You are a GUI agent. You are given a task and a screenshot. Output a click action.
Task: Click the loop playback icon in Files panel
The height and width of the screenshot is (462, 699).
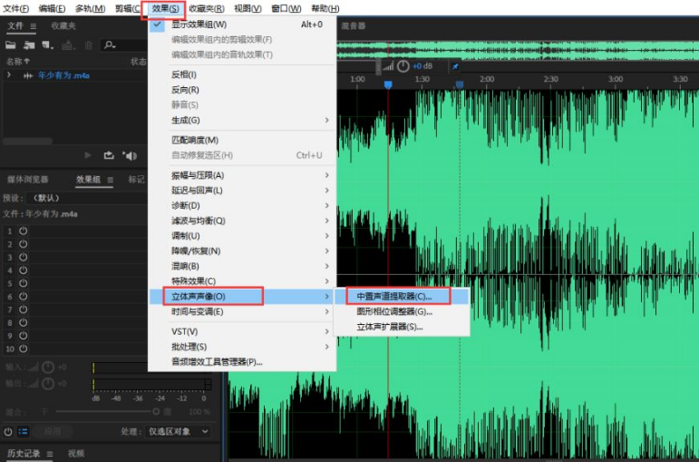pyautogui.click(x=109, y=155)
